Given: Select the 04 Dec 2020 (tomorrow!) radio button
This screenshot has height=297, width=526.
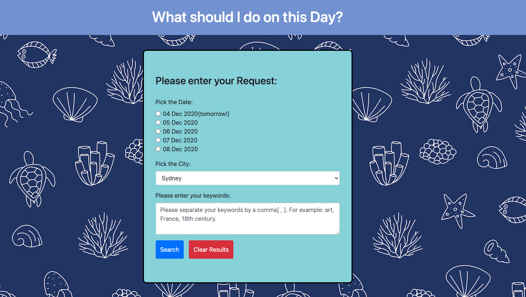Looking at the screenshot, I should (158, 114).
